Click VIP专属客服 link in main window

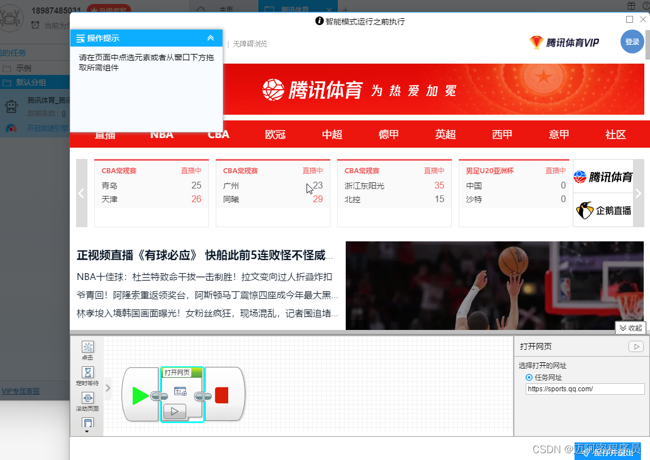coord(21,391)
